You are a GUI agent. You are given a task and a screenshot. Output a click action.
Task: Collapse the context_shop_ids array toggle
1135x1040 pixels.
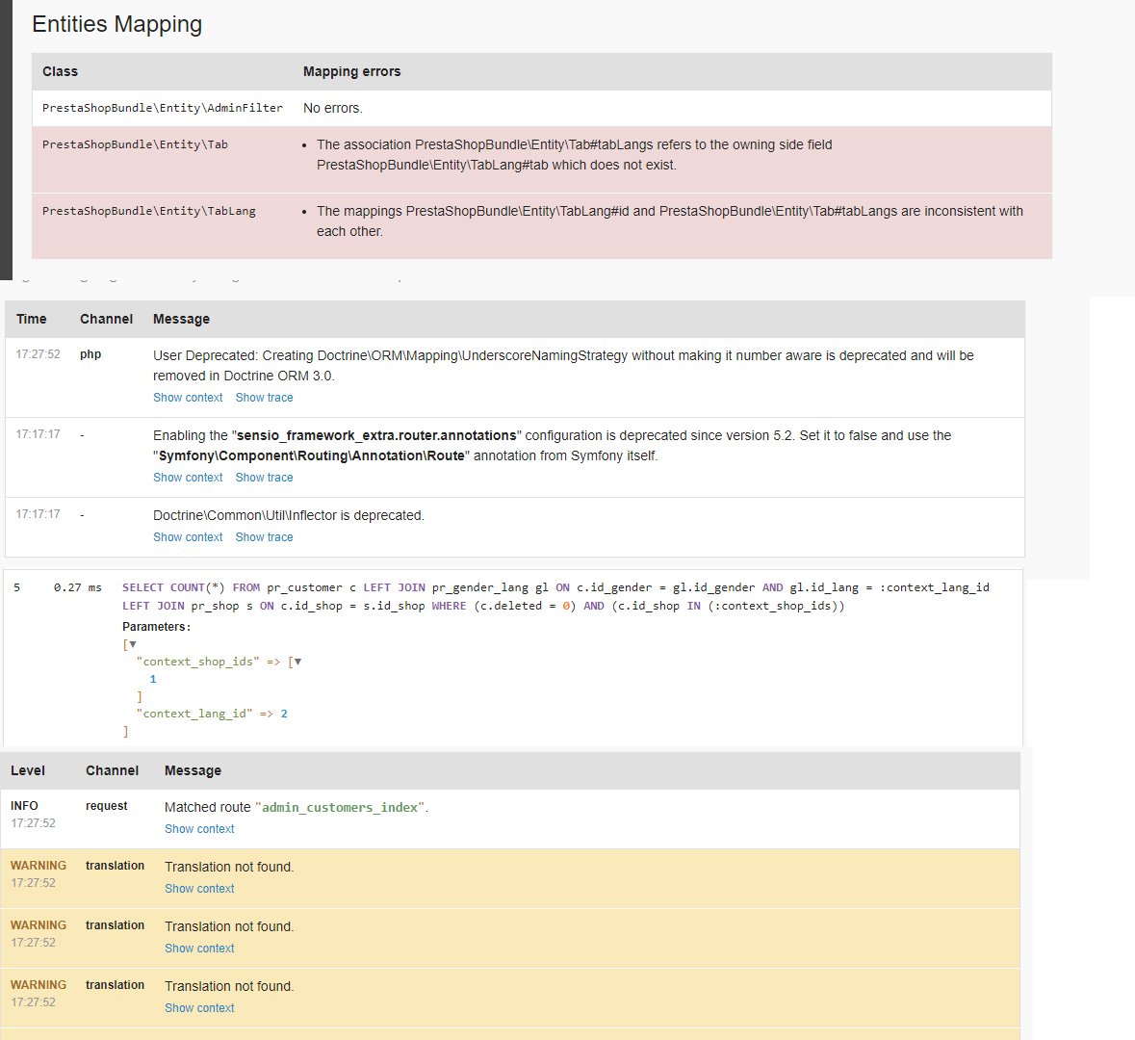point(297,662)
